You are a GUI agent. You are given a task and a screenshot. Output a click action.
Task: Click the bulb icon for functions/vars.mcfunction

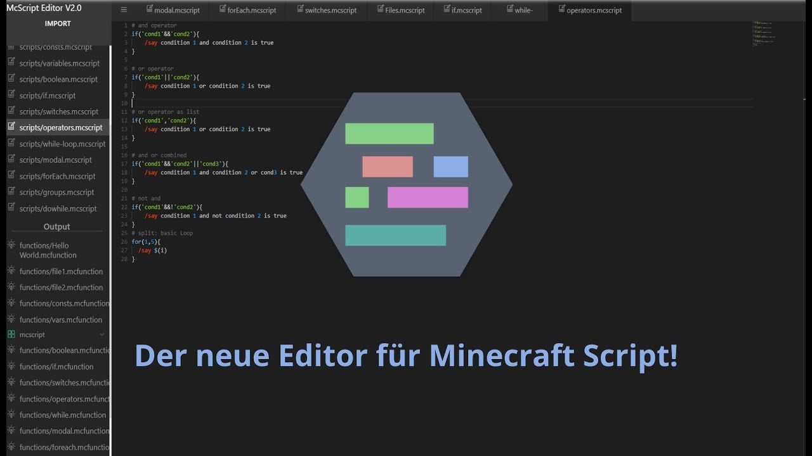pyautogui.click(x=11, y=319)
